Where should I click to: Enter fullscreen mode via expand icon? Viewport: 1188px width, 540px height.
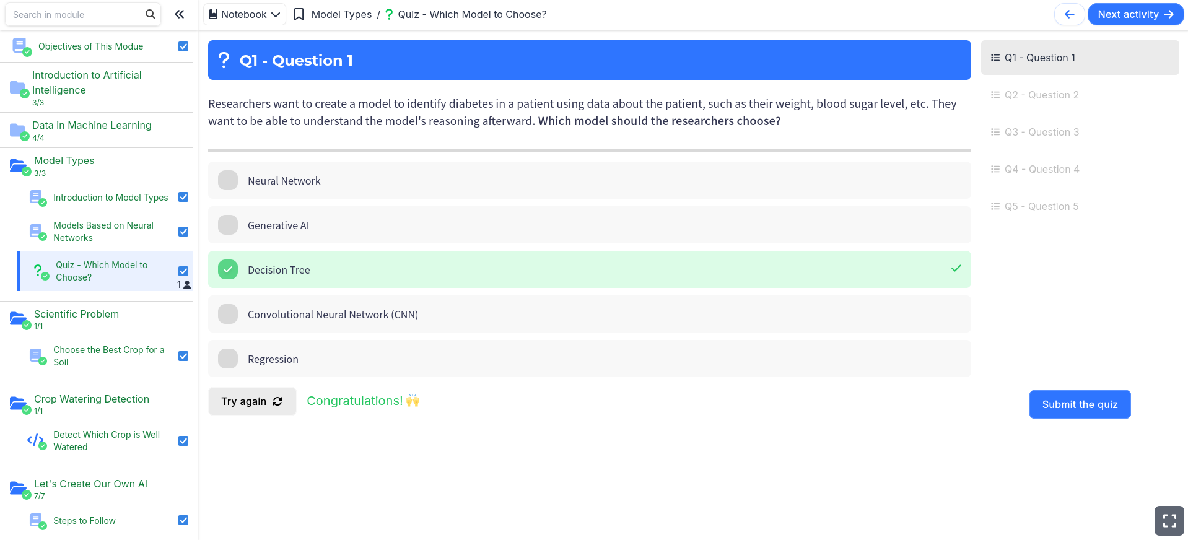point(1169,520)
